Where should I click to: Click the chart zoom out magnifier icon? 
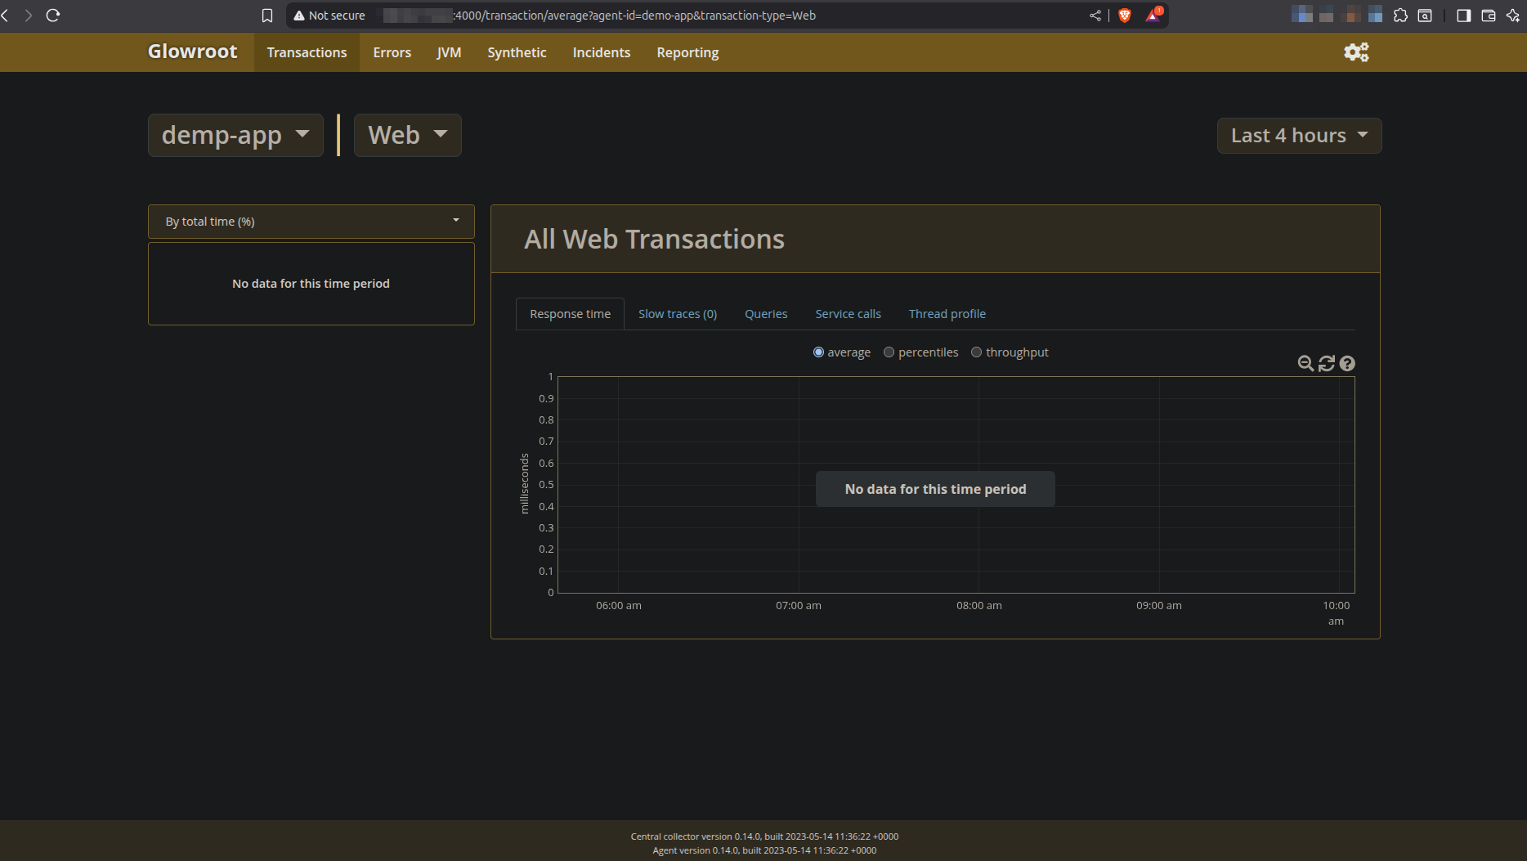click(x=1305, y=364)
